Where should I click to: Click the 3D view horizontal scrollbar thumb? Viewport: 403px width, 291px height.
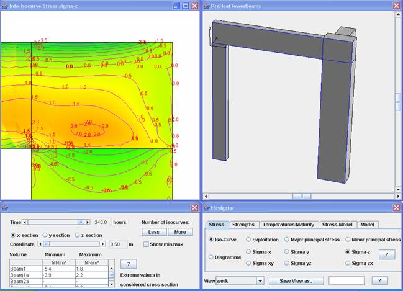point(302,196)
